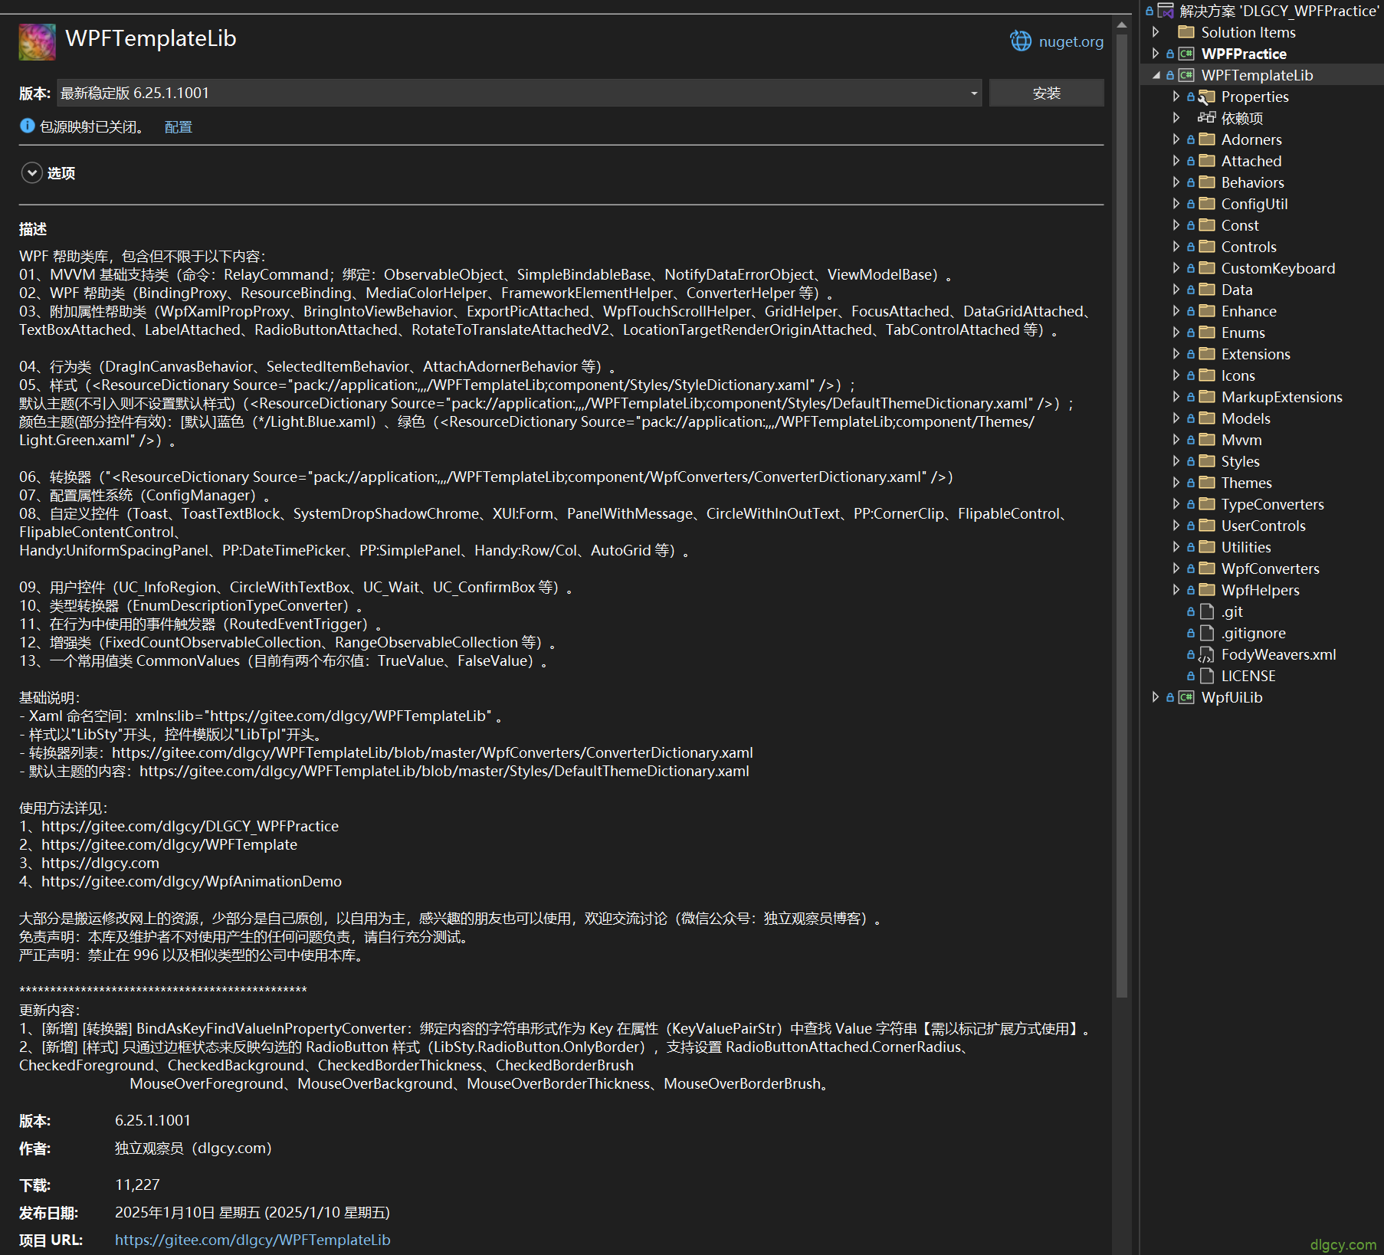This screenshot has height=1255, width=1384.
Task: Select the TypeConverters folder in solution tree
Action: point(1273,504)
